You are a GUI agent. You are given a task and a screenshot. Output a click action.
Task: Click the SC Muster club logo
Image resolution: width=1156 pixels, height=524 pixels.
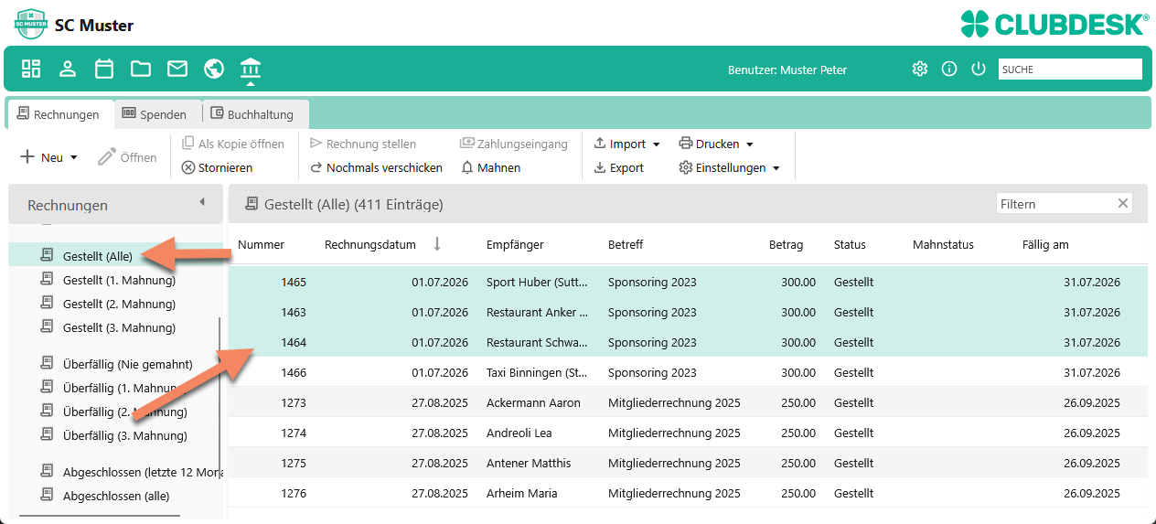pyautogui.click(x=30, y=25)
